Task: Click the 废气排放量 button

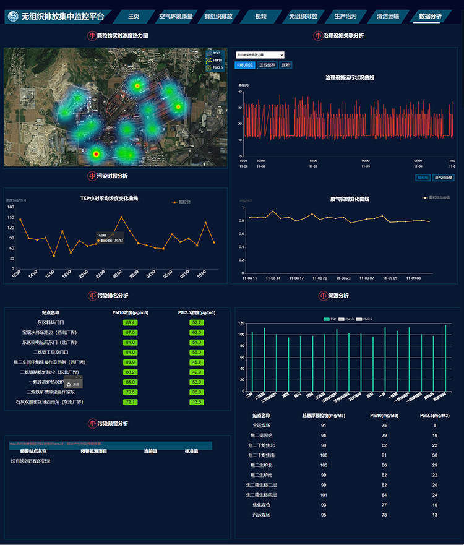Action: 443,178
